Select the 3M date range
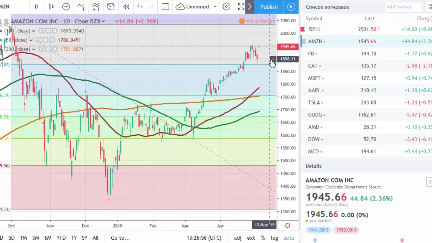Image resolution: width=432 pixels, height=243 pixels. 35,238
